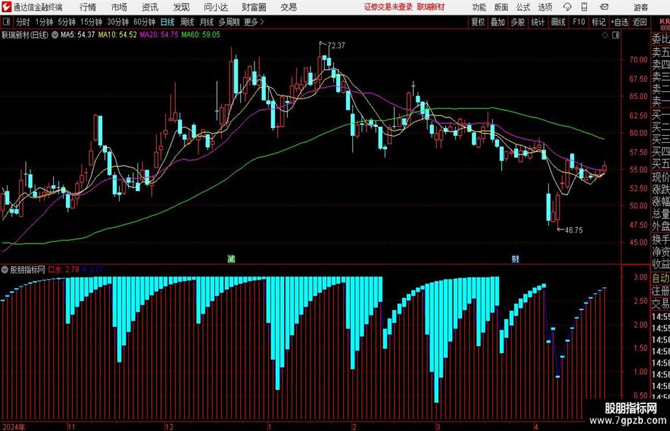The image size is (670, 431).
Task: Toggle the left panel layout icon
Action: click(6, 22)
